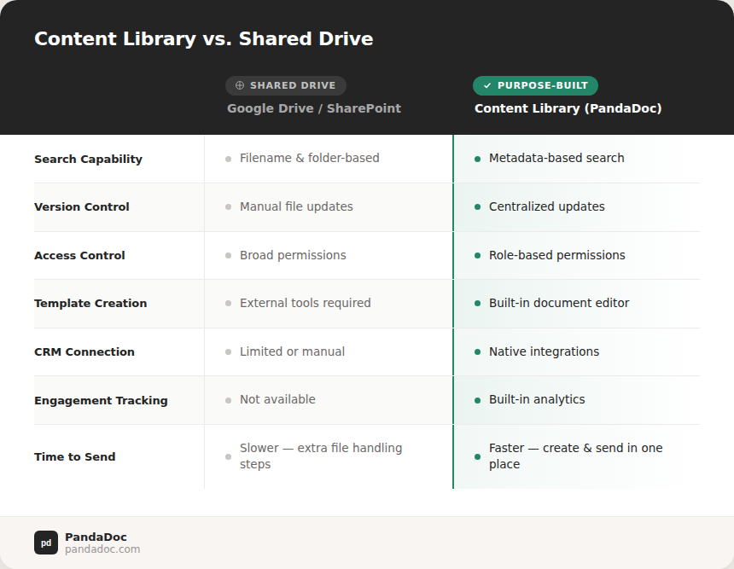
Task: Click the checkmark icon in Purpose-Built badge
Action: pos(487,85)
